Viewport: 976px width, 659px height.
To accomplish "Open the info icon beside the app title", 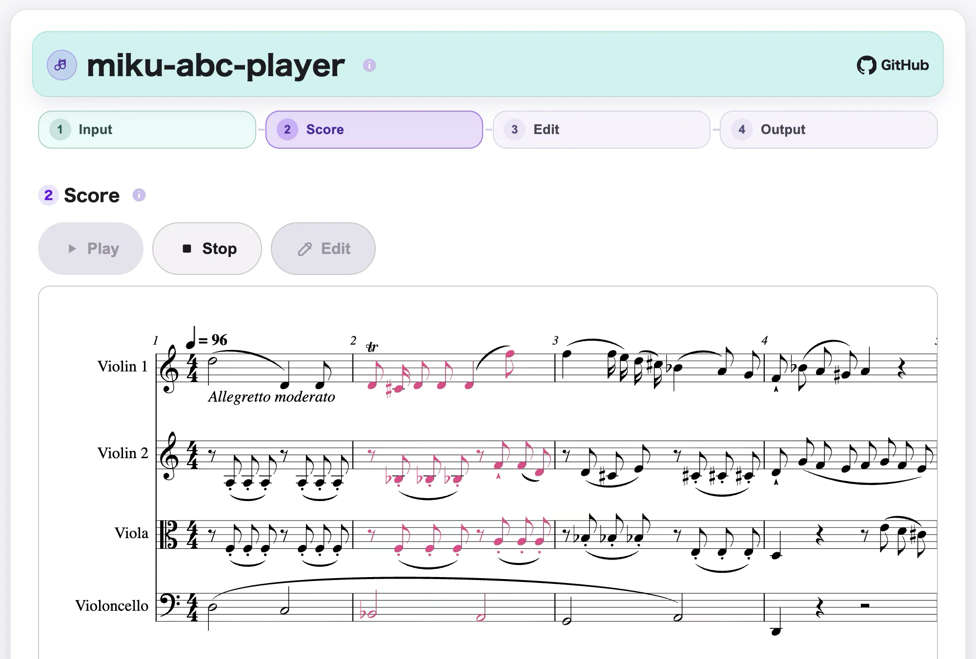I will pyautogui.click(x=369, y=65).
